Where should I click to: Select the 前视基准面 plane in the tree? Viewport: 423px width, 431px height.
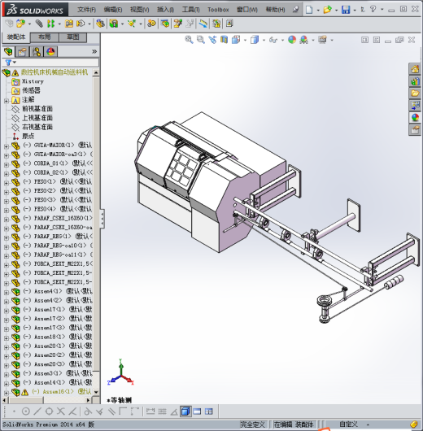[x=37, y=109]
